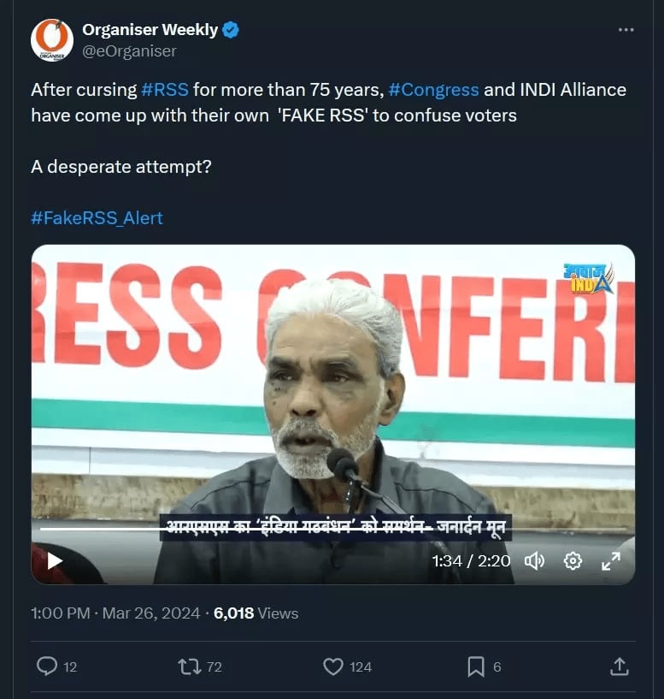
Task: Open the three-dot more options menu
Action: coord(626,30)
